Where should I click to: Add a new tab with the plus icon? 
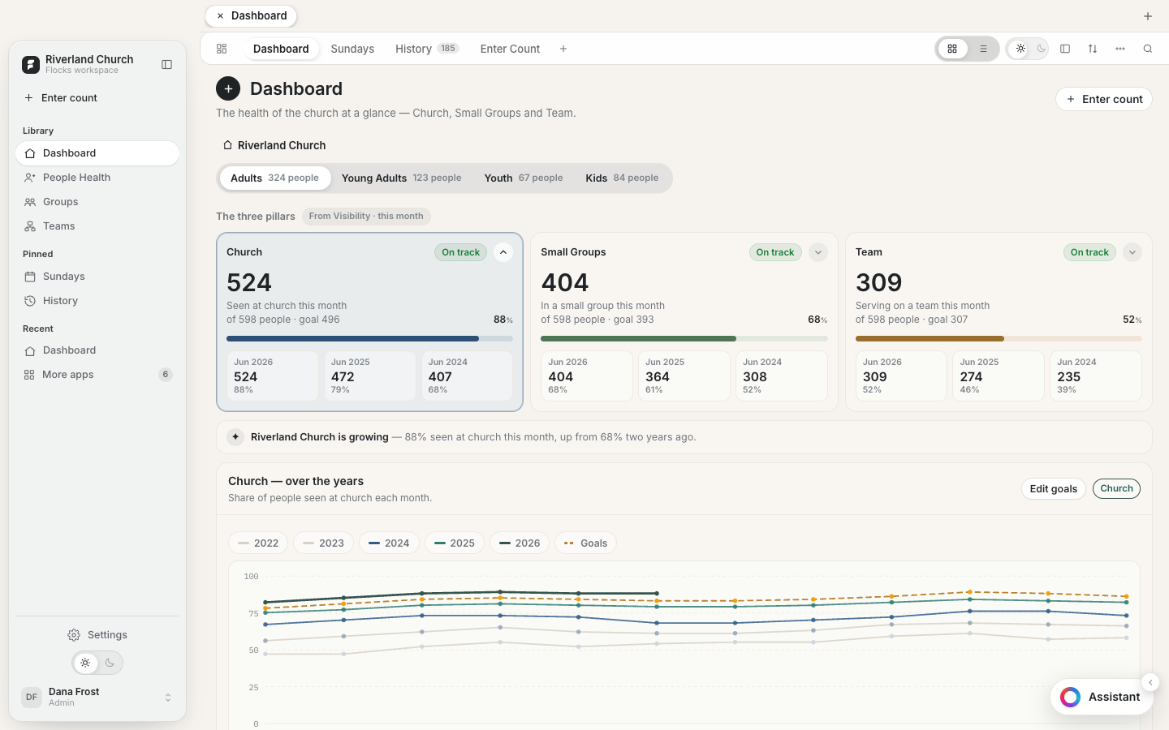(563, 49)
